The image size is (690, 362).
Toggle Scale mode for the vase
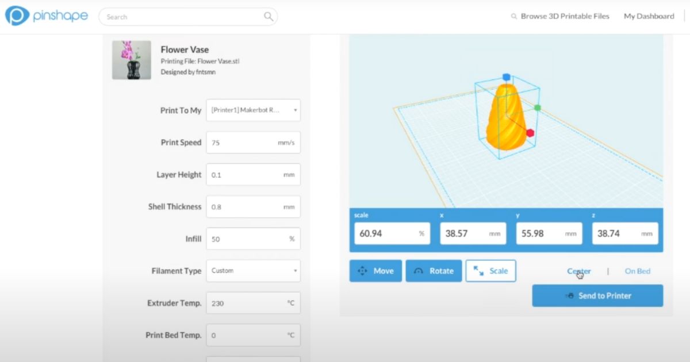click(490, 271)
